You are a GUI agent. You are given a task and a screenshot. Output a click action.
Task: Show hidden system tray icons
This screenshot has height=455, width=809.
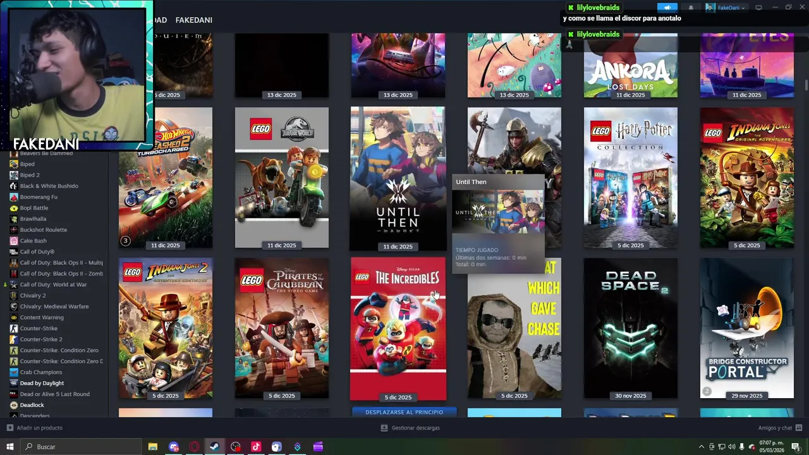701,447
